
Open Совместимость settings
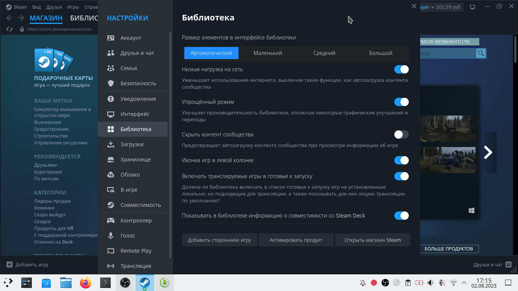(x=133, y=205)
